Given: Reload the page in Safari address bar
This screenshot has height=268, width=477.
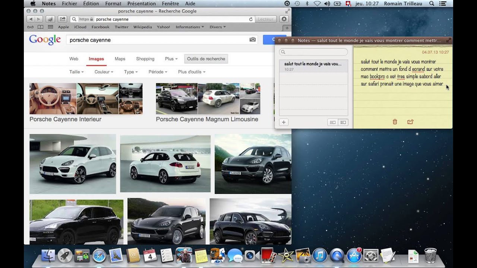Looking at the screenshot, I should (251, 19).
